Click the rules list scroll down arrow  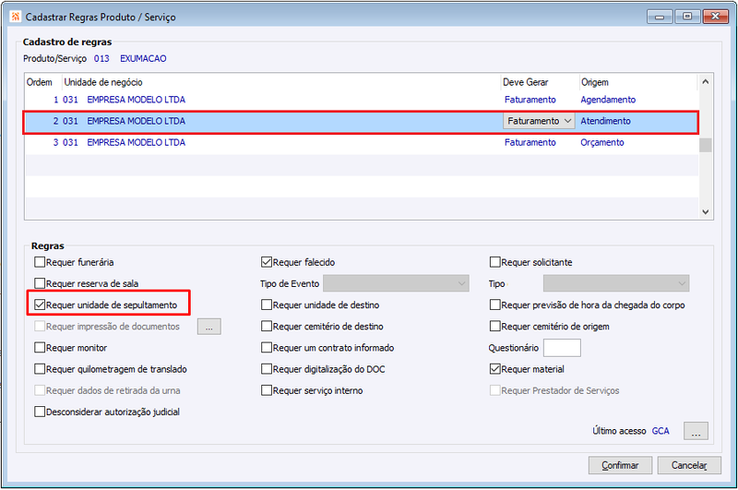(705, 212)
